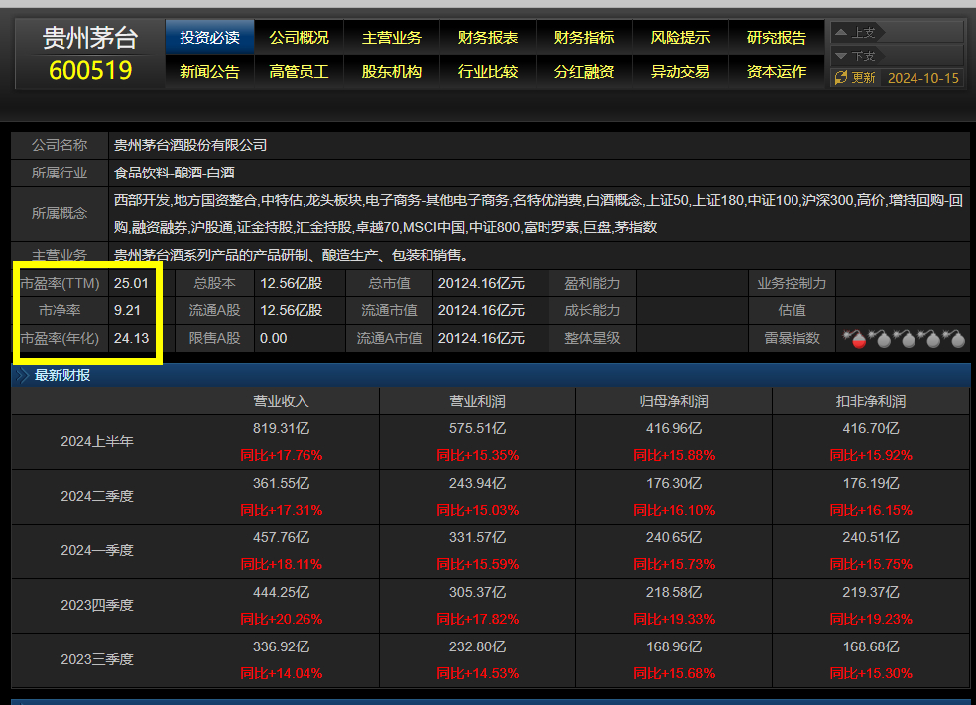Click operating profit 331.57亿

coord(477,537)
